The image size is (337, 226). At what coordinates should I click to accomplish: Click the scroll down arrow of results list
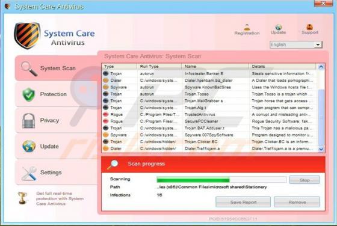321,149
